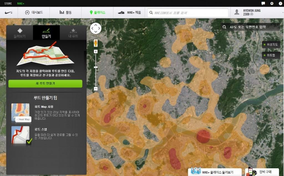Expand the plus next to 2309 fuel points
The width and height of the screenshot is (284, 176).
[252, 14]
